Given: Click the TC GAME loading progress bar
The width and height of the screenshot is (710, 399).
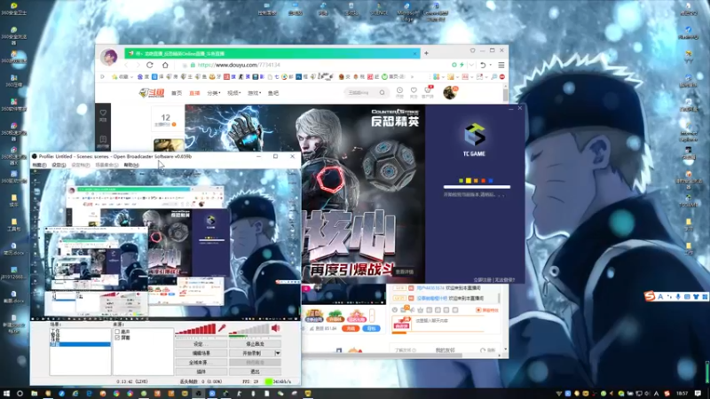Looking at the screenshot, I should pyautogui.click(x=477, y=187).
